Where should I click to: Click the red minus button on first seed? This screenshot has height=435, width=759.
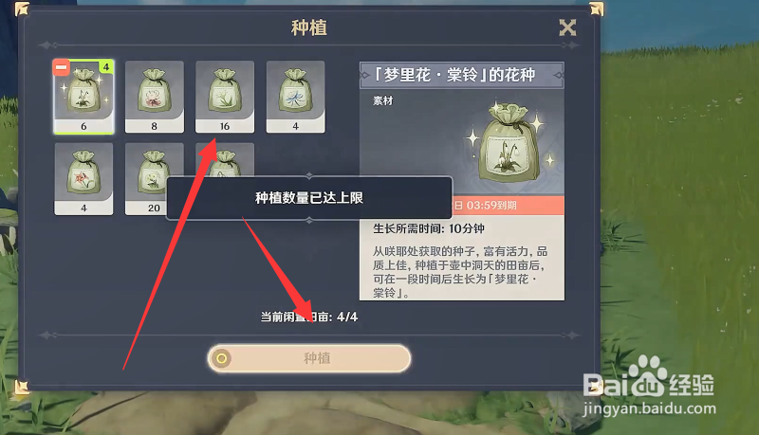coord(62,67)
